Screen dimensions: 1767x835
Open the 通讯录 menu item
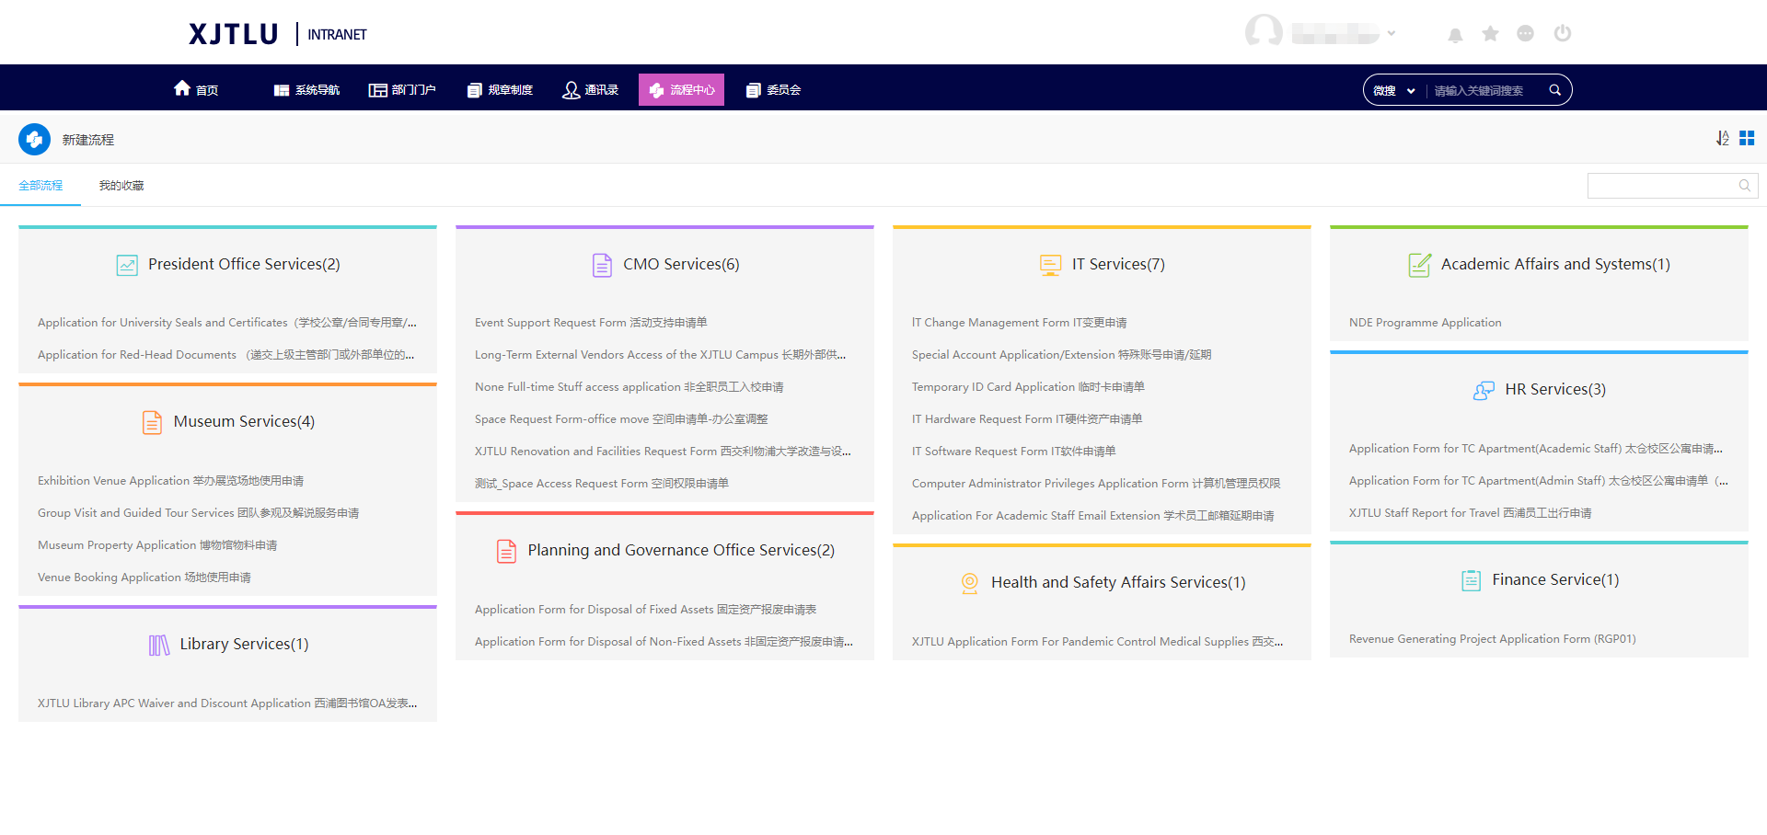click(x=590, y=90)
